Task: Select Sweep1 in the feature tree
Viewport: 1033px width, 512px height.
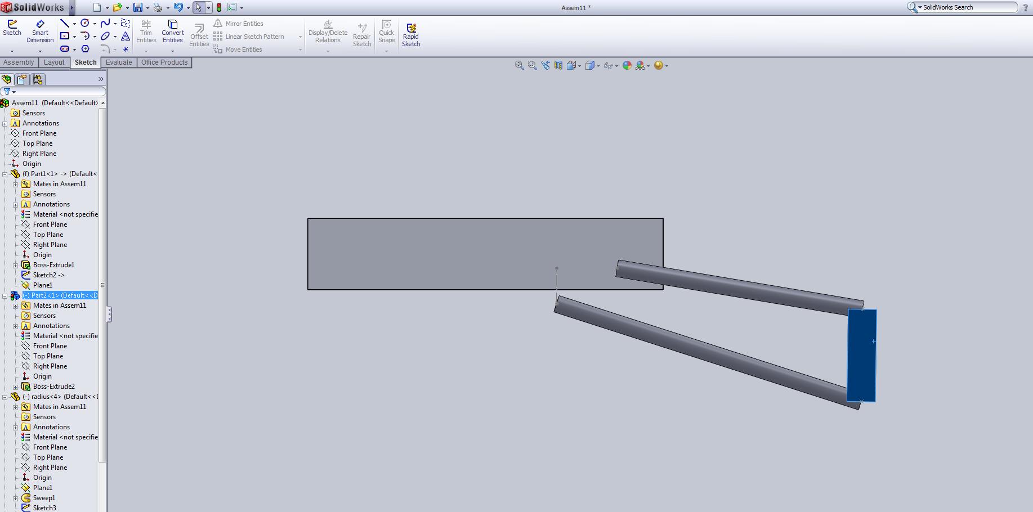Action: coord(44,498)
